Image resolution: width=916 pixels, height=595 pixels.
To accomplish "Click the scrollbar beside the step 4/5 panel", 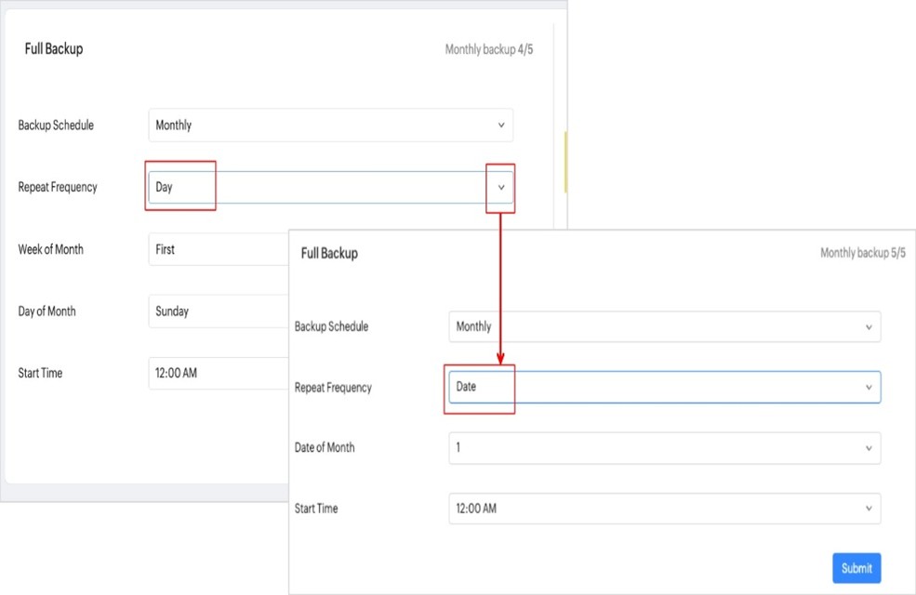I will pos(565,162).
